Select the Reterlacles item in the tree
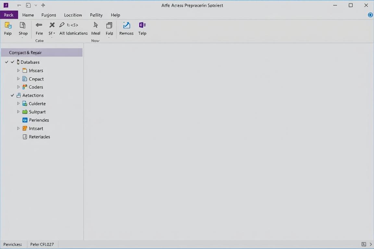The height and width of the screenshot is (249, 374). pyautogui.click(x=39, y=137)
